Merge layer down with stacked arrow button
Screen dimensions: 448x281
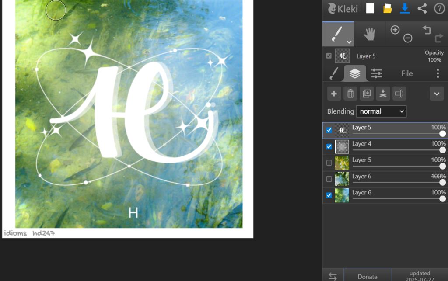pyautogui.click(x=383, y=94)
